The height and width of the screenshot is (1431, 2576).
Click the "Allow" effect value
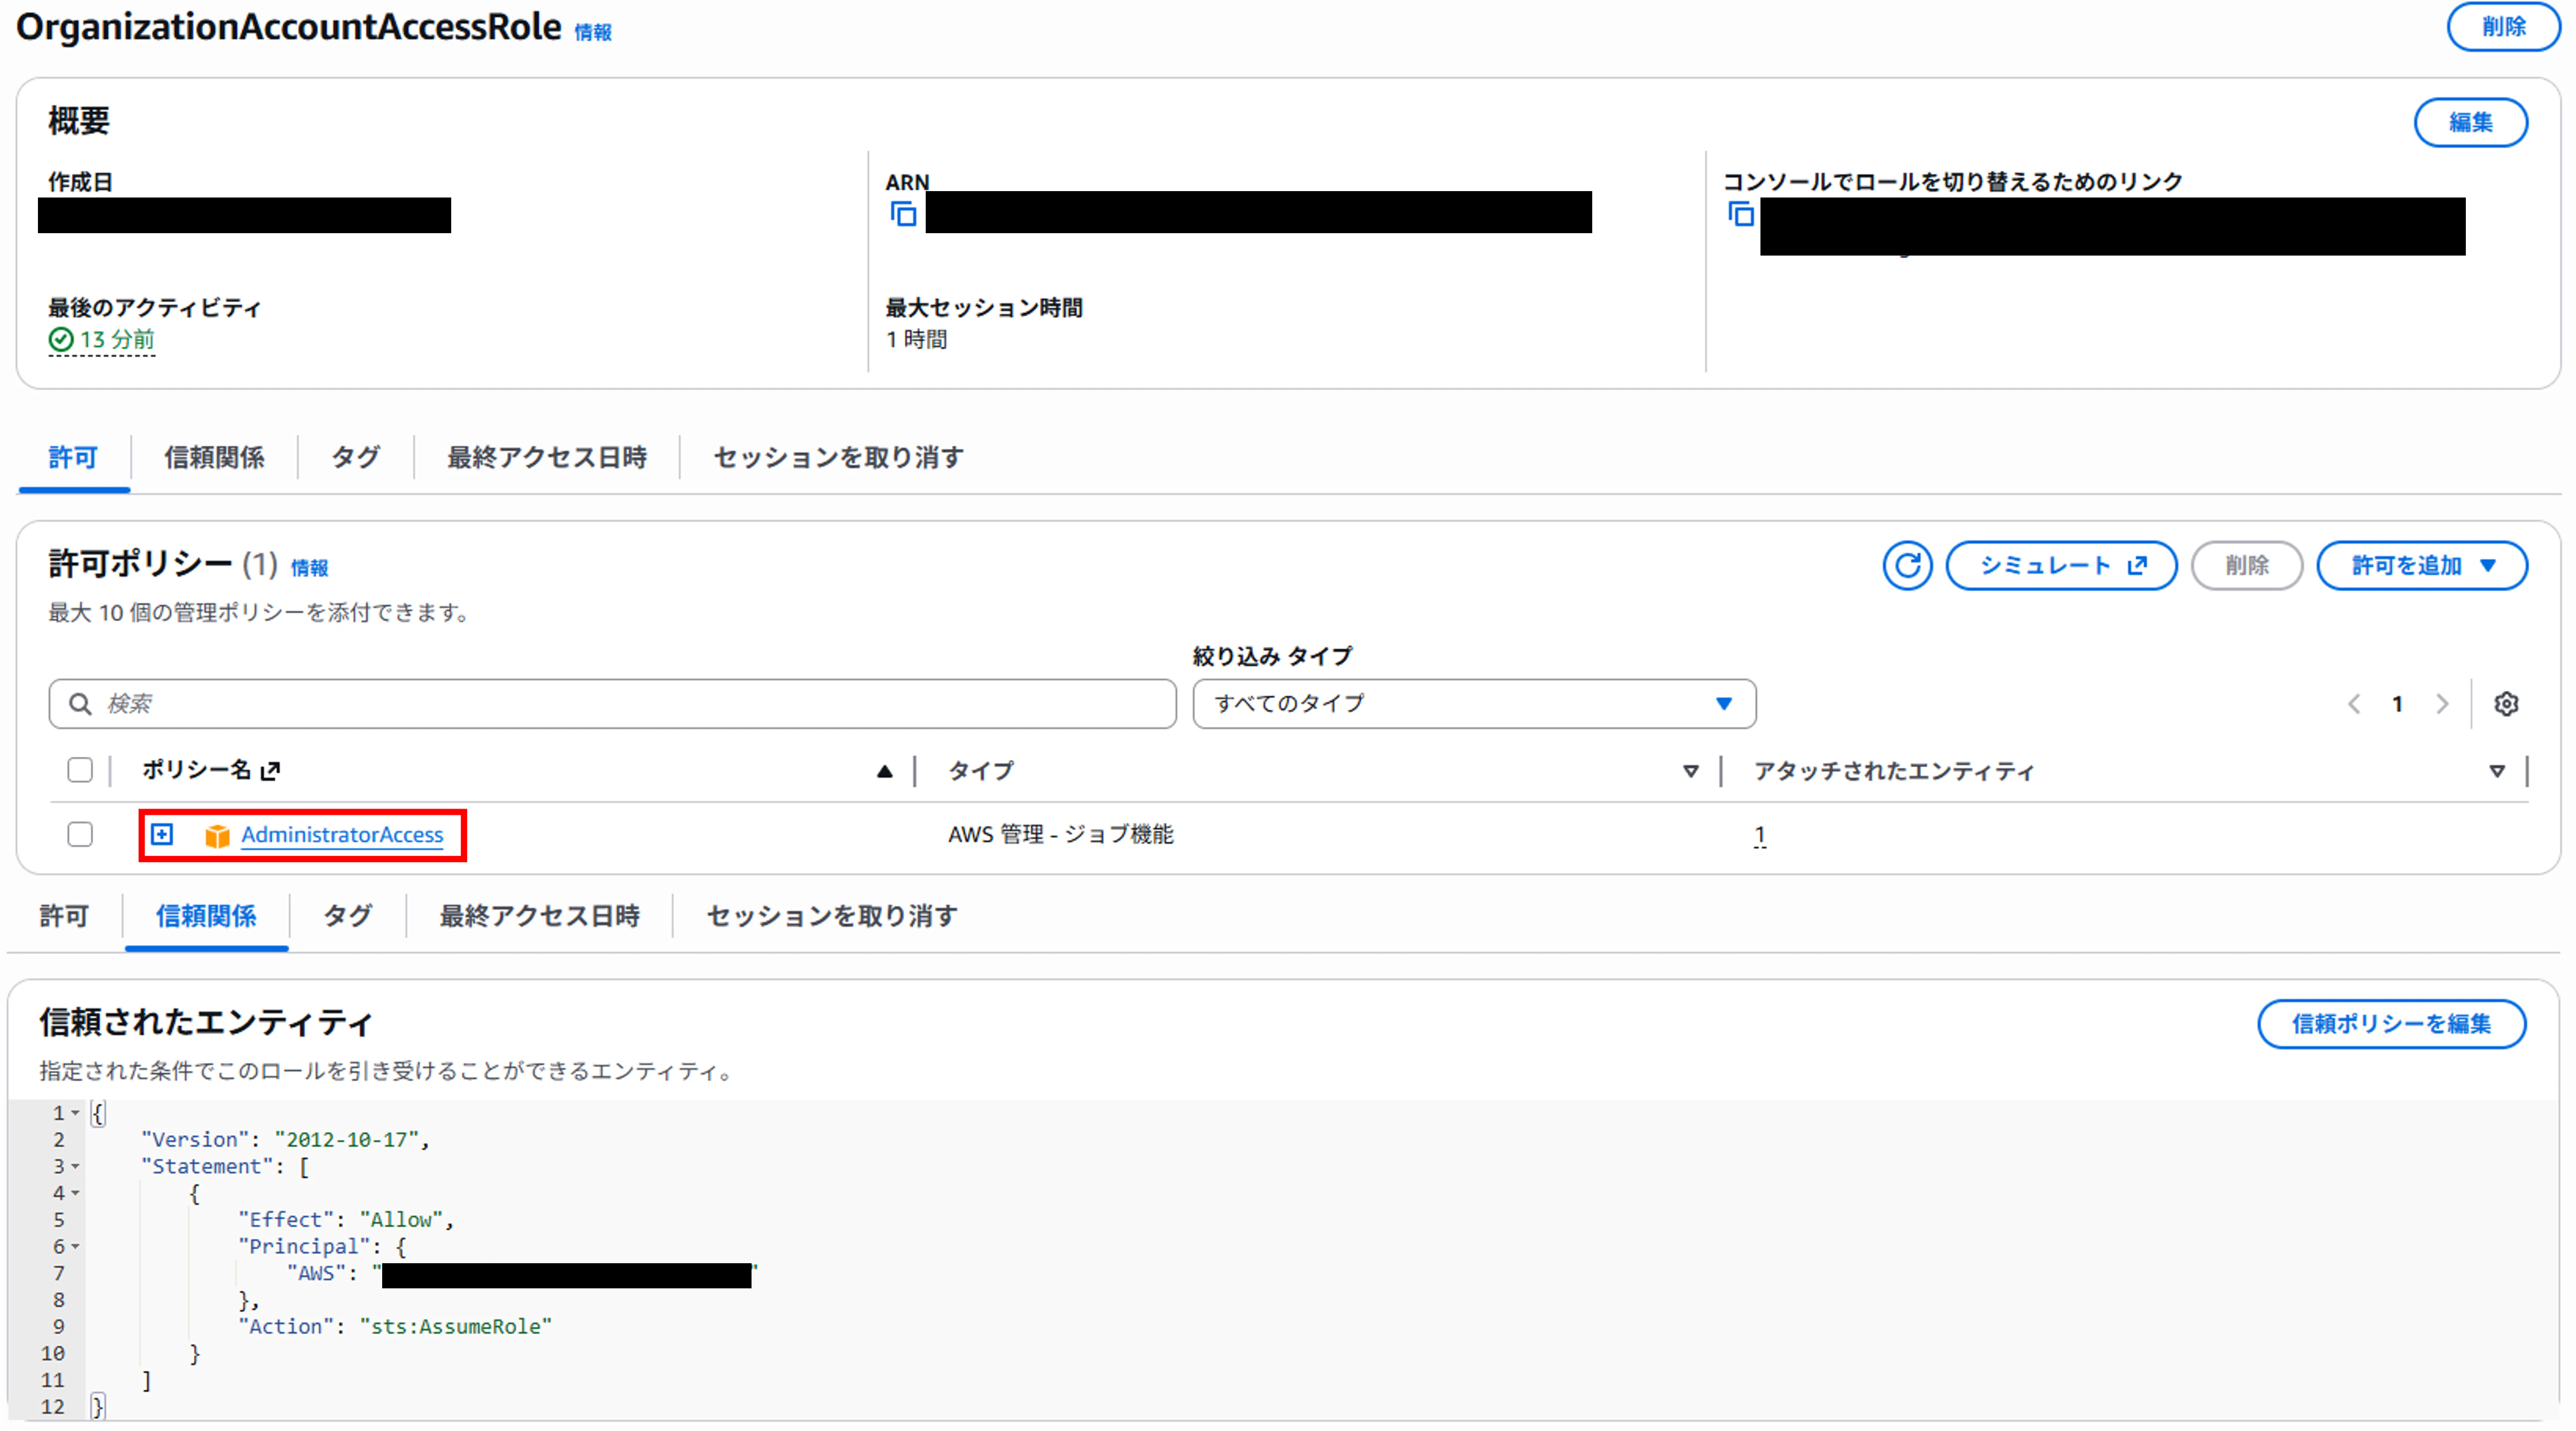pyautogui.click(x=401, y=1220)
